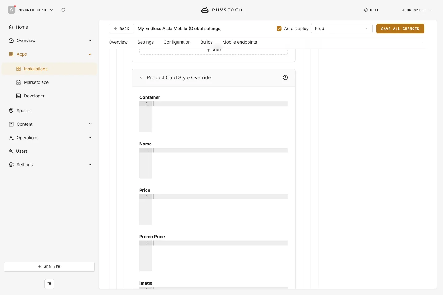Toggle the Auto Deploy checkbox
The height and width of the screenshot is (295, 443).
(x=279, y=29)
